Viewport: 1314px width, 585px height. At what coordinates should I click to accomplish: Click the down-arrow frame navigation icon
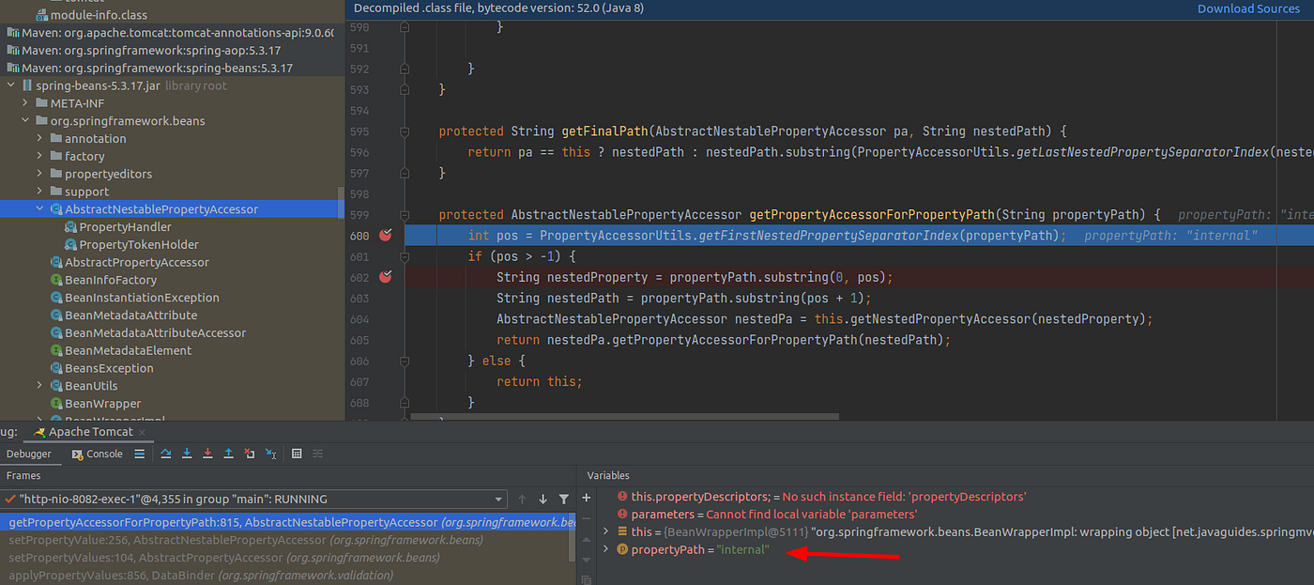point(542,499)
